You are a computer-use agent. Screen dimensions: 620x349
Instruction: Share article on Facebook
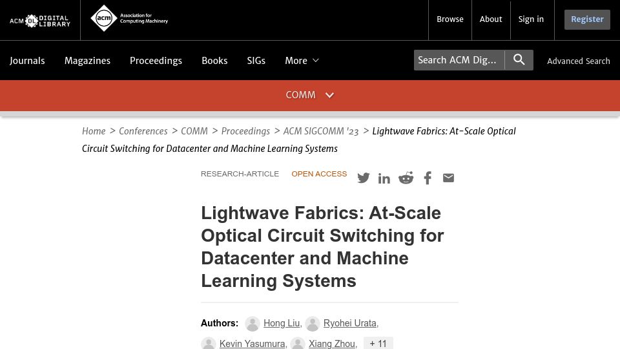(x=428, y=178)
